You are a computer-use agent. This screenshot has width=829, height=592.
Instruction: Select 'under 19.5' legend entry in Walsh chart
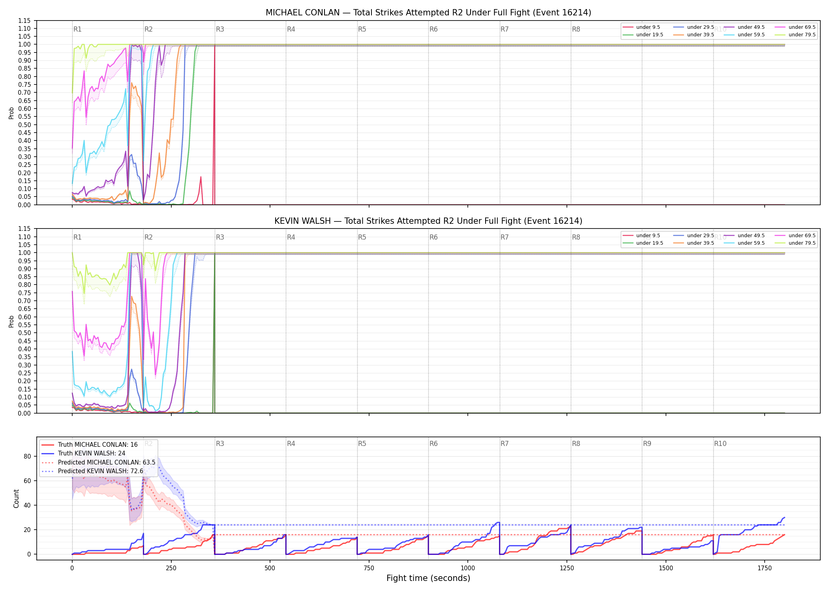coord(643,243)
